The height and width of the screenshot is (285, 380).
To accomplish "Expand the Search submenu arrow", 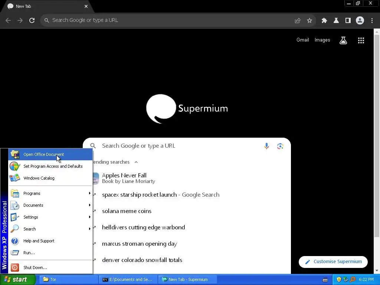I will 90,229.
